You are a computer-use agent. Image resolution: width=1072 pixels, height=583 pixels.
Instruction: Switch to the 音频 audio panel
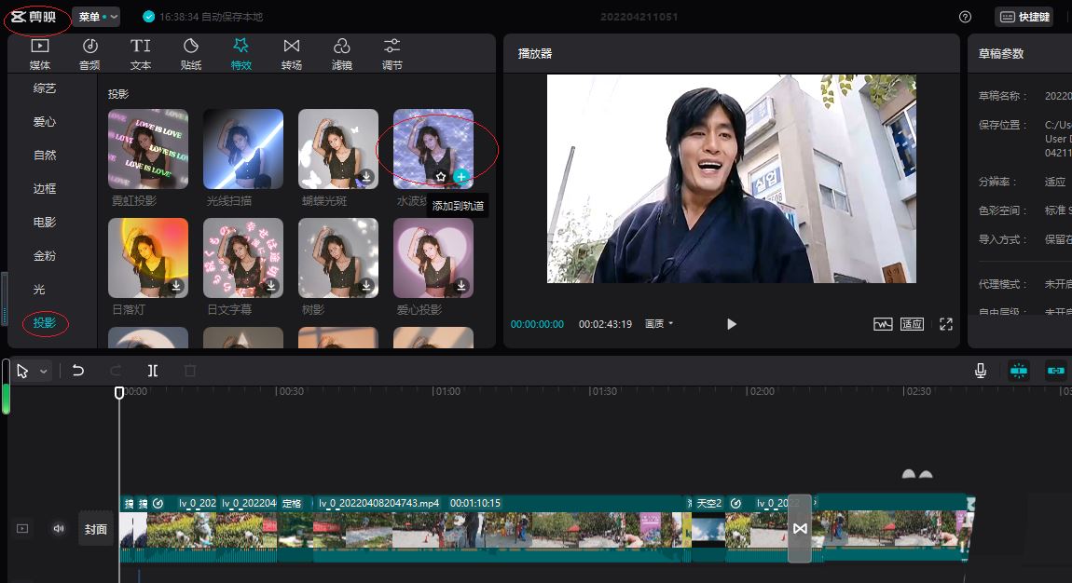[x=89, y=52]
